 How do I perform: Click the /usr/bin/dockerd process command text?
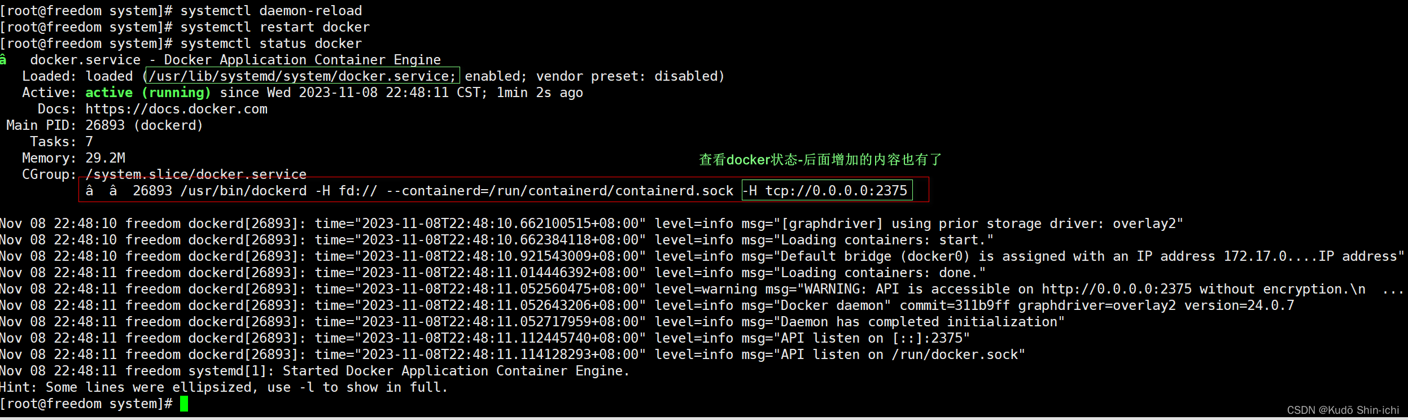432,191
